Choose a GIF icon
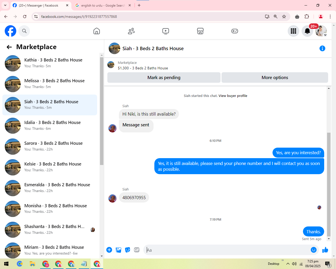Image resolution: width=336 pixels, height=269 pixels. [x=137, y=250]
